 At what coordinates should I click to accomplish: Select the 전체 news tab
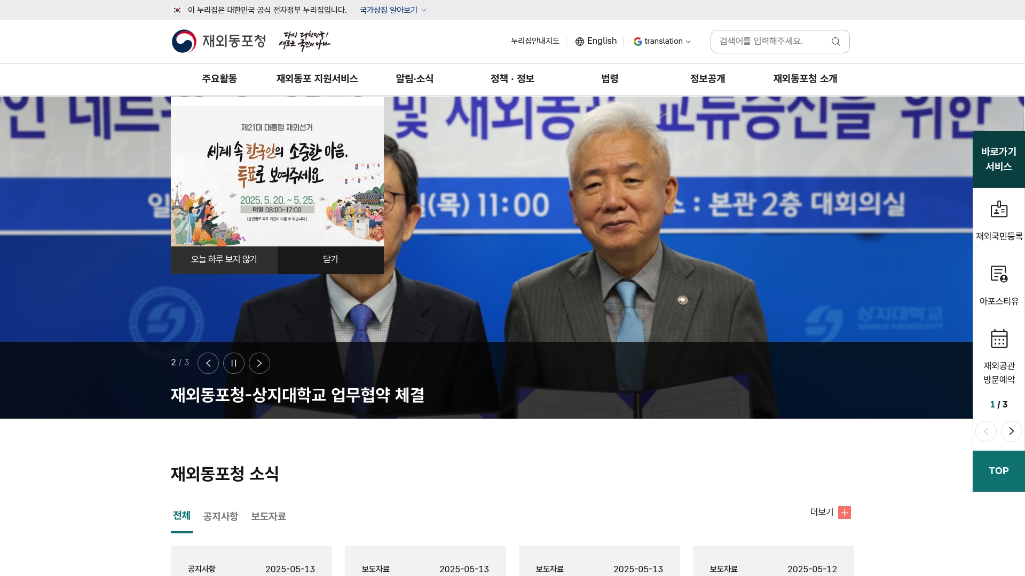(x=182, y=516)
